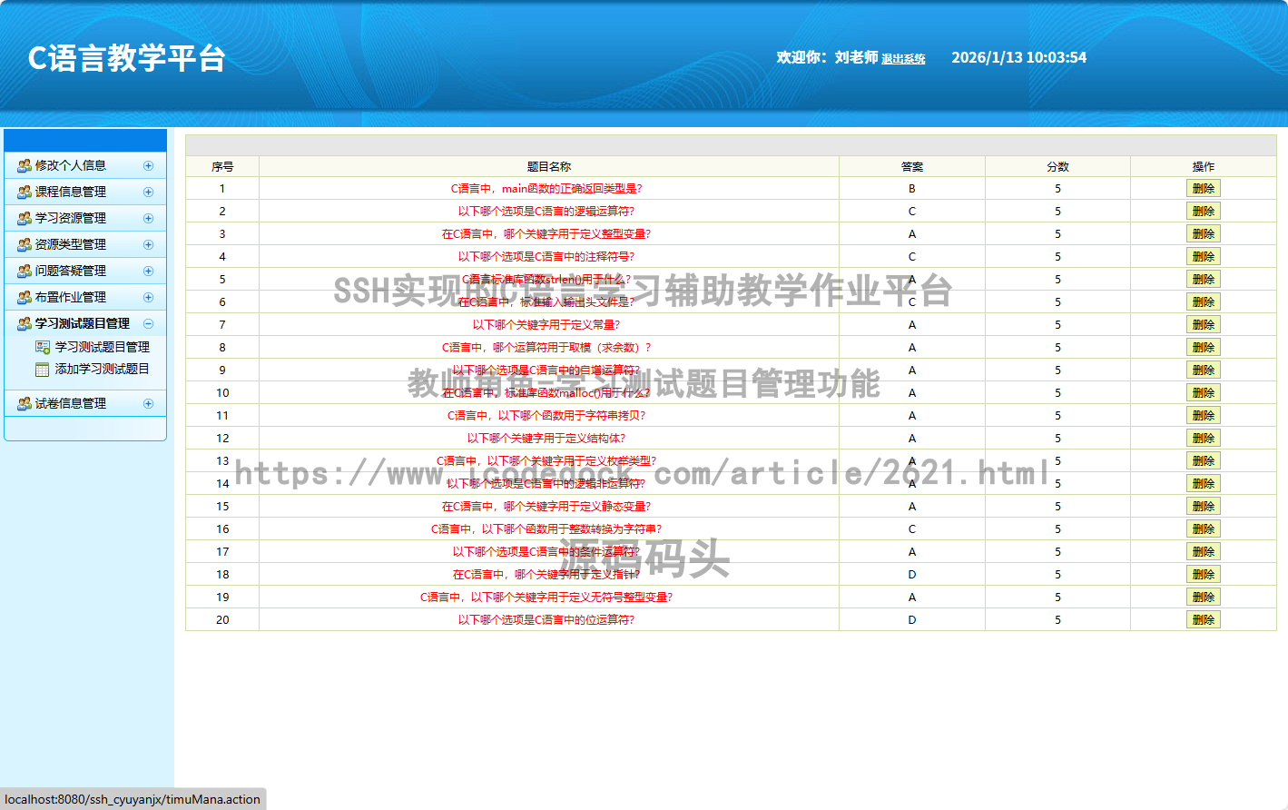Click the 题目名称 column header
The height and width of the screenshot is (810, 1288).
548,166
